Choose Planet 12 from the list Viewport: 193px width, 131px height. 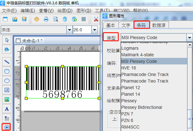[x=154, y=88]
